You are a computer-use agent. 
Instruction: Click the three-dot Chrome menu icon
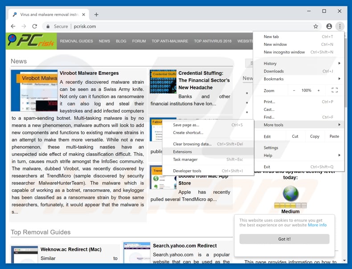[x=340, y=26]
